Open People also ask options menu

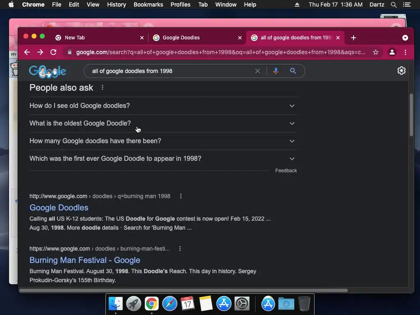tap(102, 88)
